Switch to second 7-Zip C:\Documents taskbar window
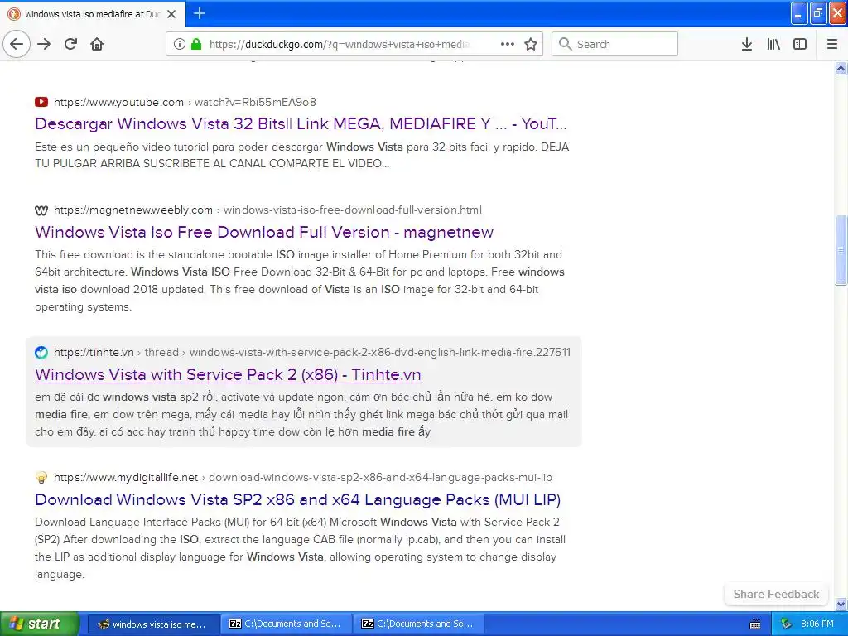This screenshot has width=848, height=636. 418,624
